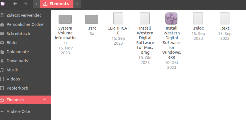Select the .text file icon
This screenshot has width=246, height=120.
[225, 18]
